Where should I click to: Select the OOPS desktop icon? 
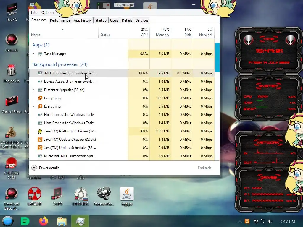tap(58, 196)
